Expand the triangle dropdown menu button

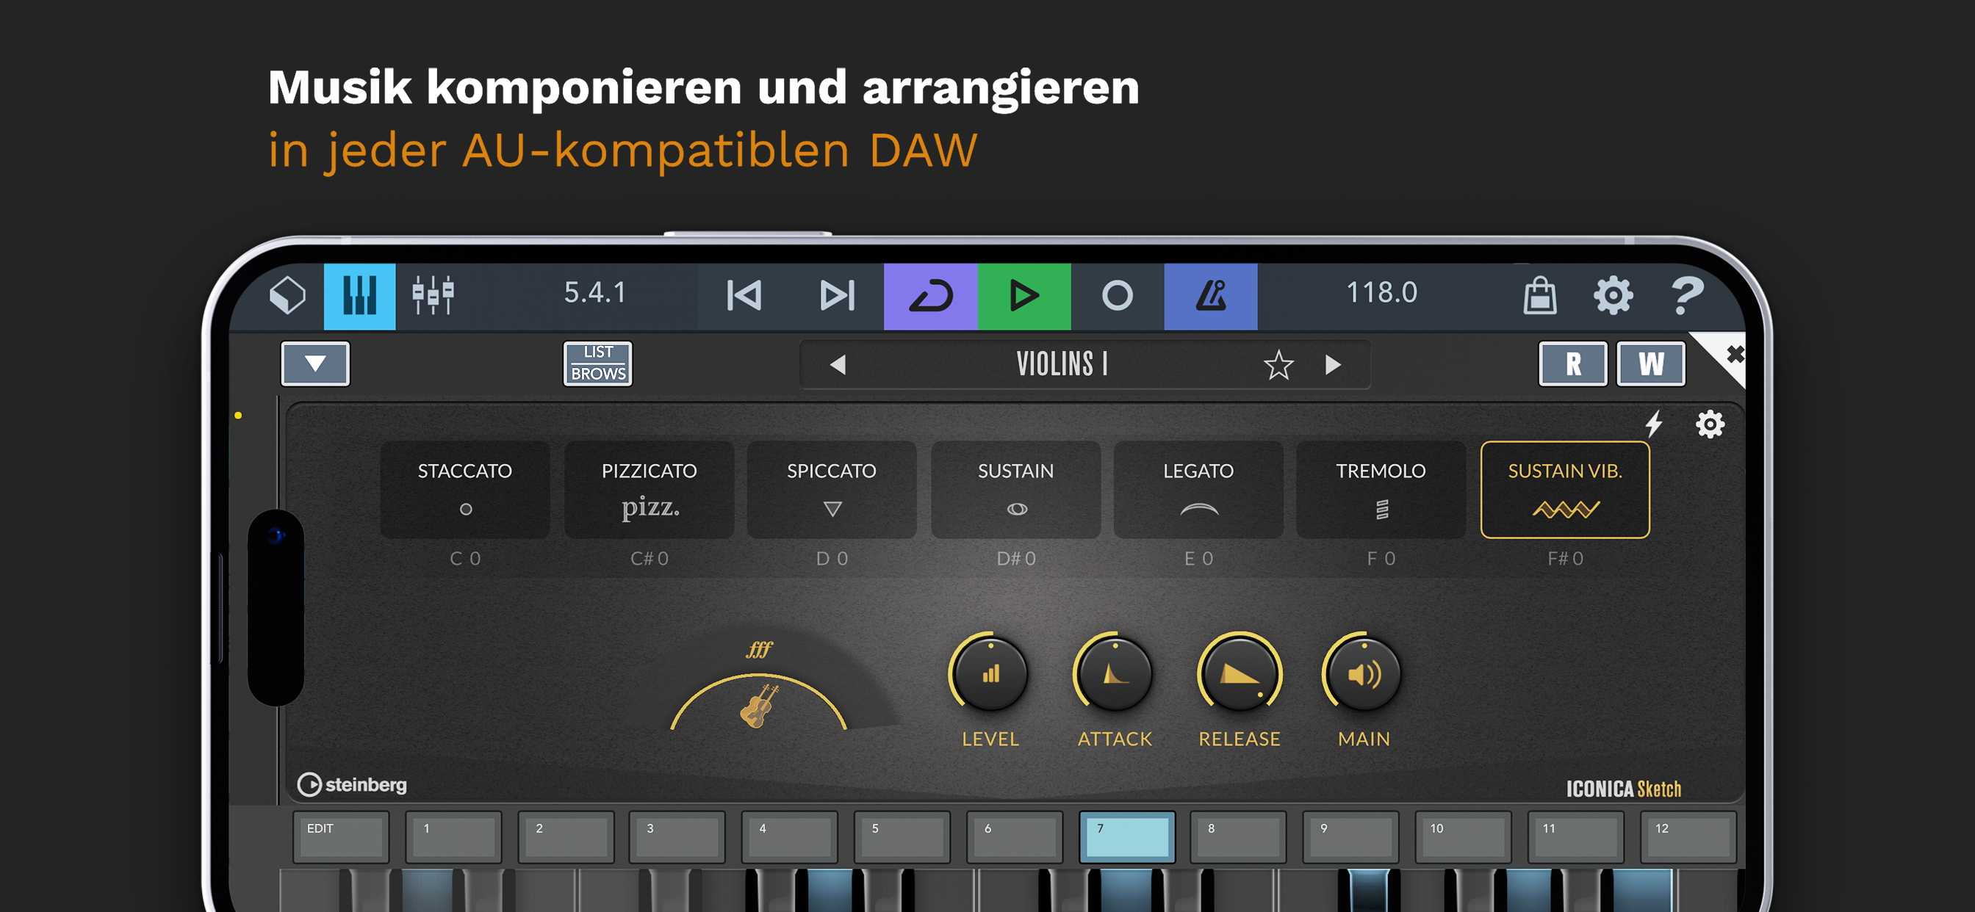[315, 363]
